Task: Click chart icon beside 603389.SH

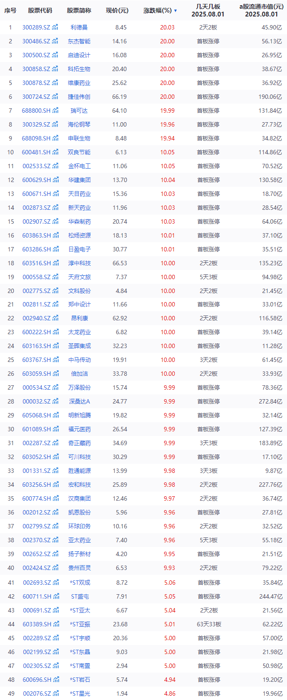Action: (x=56, y=624)
